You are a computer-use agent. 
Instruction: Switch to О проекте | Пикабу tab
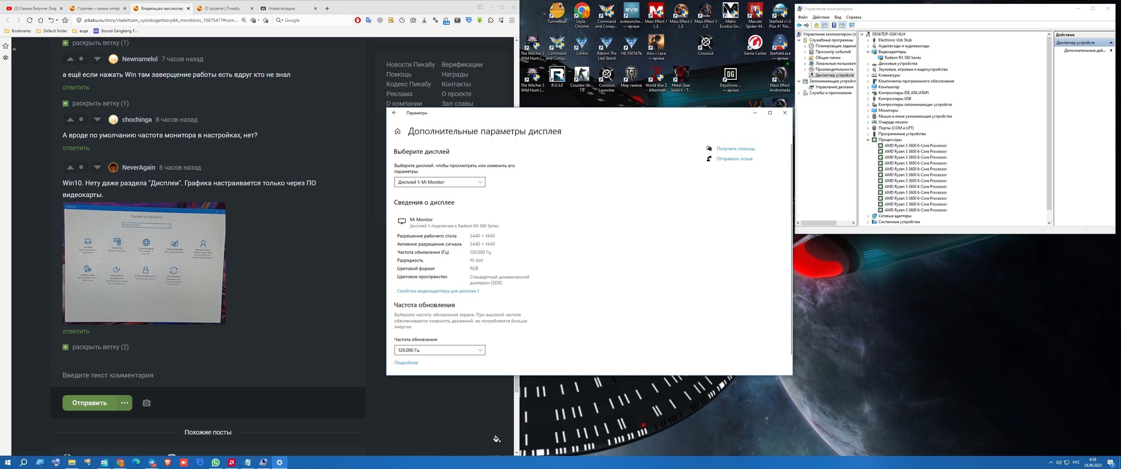224,8
